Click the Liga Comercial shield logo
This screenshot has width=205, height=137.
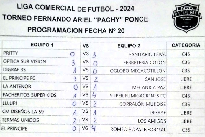tap(187, 18)
